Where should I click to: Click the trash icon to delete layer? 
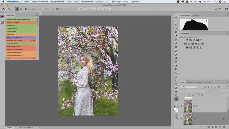[x=224, y=127]
